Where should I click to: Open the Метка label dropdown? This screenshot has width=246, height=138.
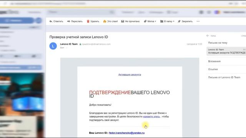[x=150, y=21]
